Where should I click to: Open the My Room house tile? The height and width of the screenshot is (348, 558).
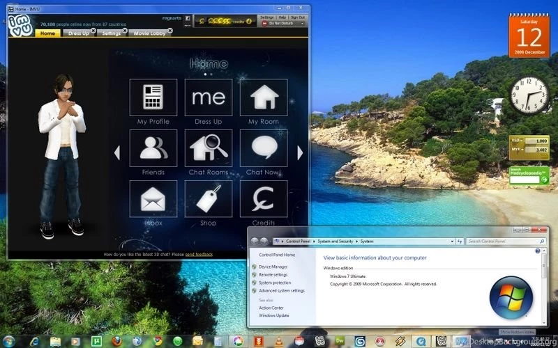pyautogui.click(x=264, y=97)
